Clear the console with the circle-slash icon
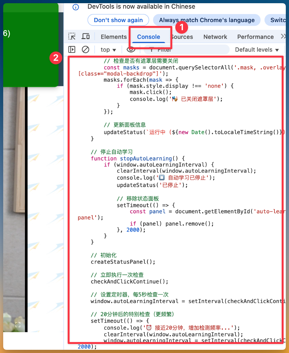289x353 pixels. pos(85,50)
